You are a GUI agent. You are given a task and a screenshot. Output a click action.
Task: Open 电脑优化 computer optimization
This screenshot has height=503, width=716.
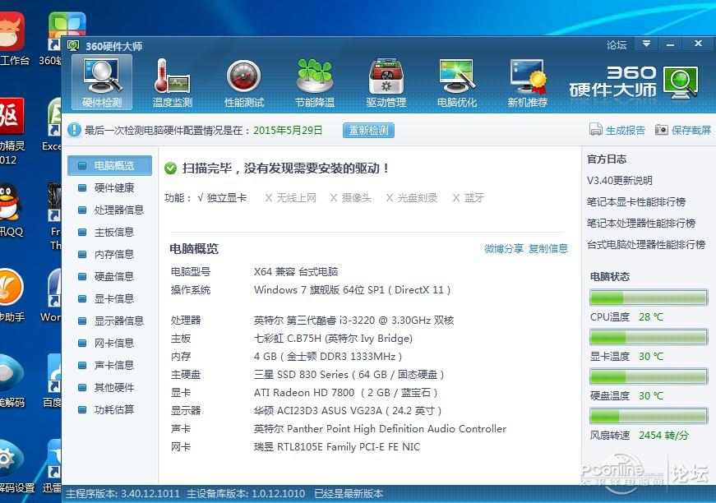pyautogui.click(x=456, y=83)
